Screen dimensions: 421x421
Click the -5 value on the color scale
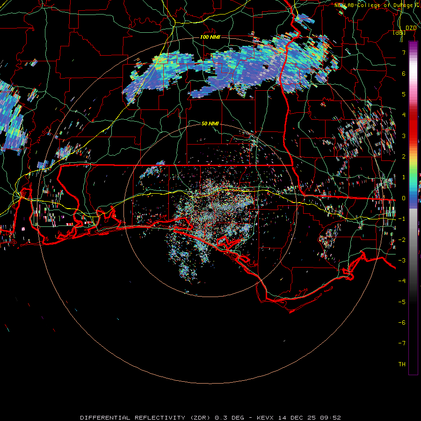pos(402,302)
